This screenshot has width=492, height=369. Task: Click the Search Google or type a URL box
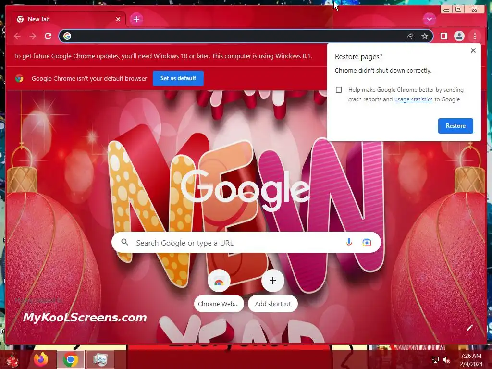point(246,243)
